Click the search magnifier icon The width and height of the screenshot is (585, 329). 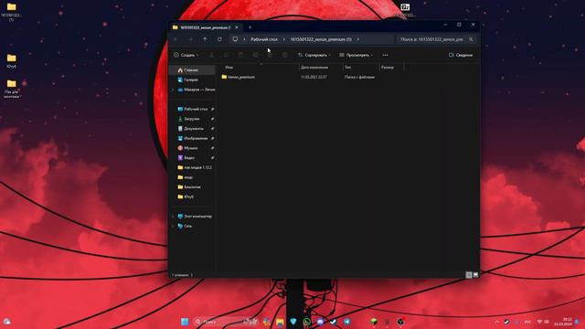pyautogui.click(x=471, y=39)
